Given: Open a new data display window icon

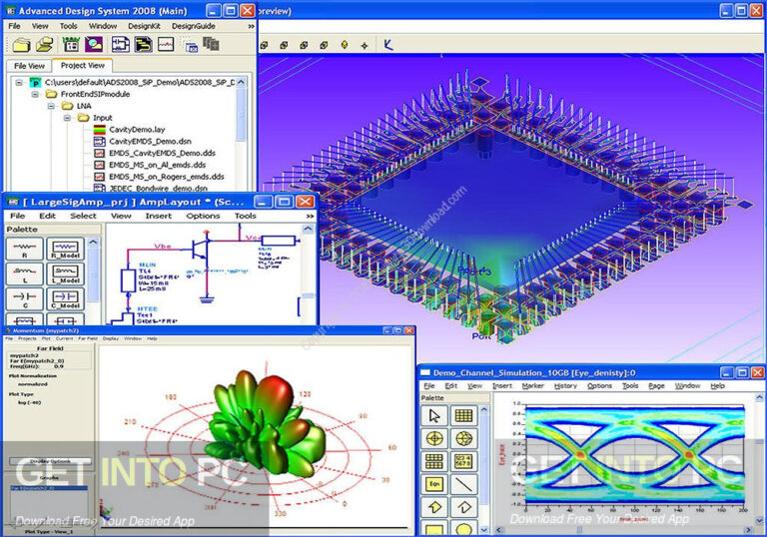Looking at the screenshot, I should pyautogui.click(x=166, y=45).
